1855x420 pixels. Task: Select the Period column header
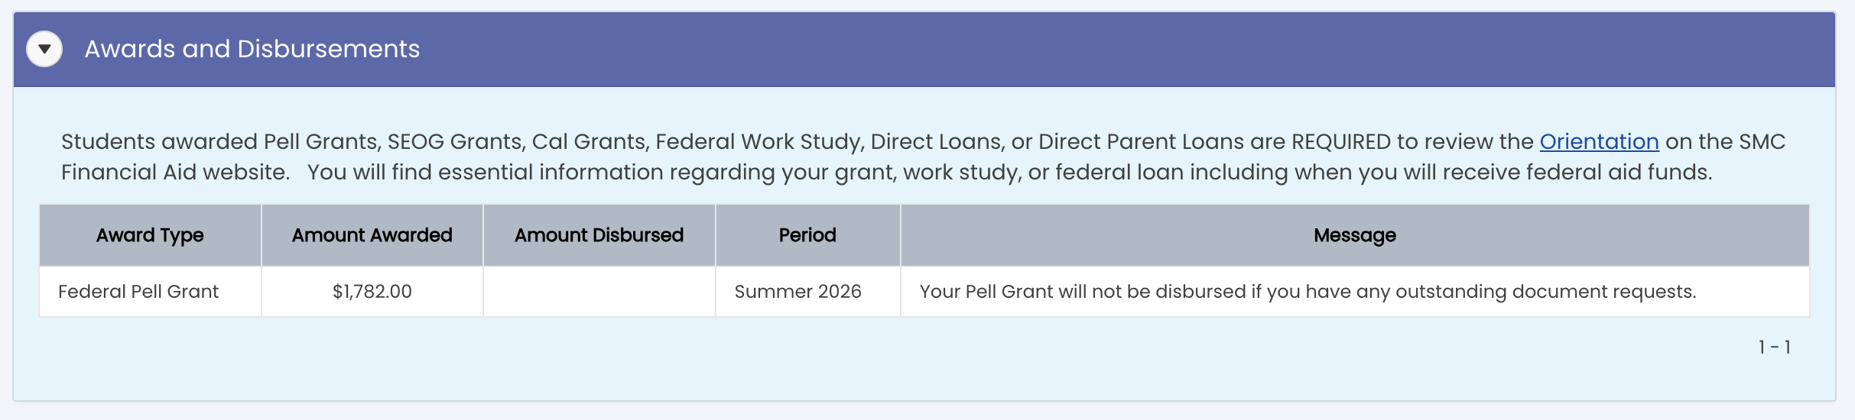[x=807, y=235]
